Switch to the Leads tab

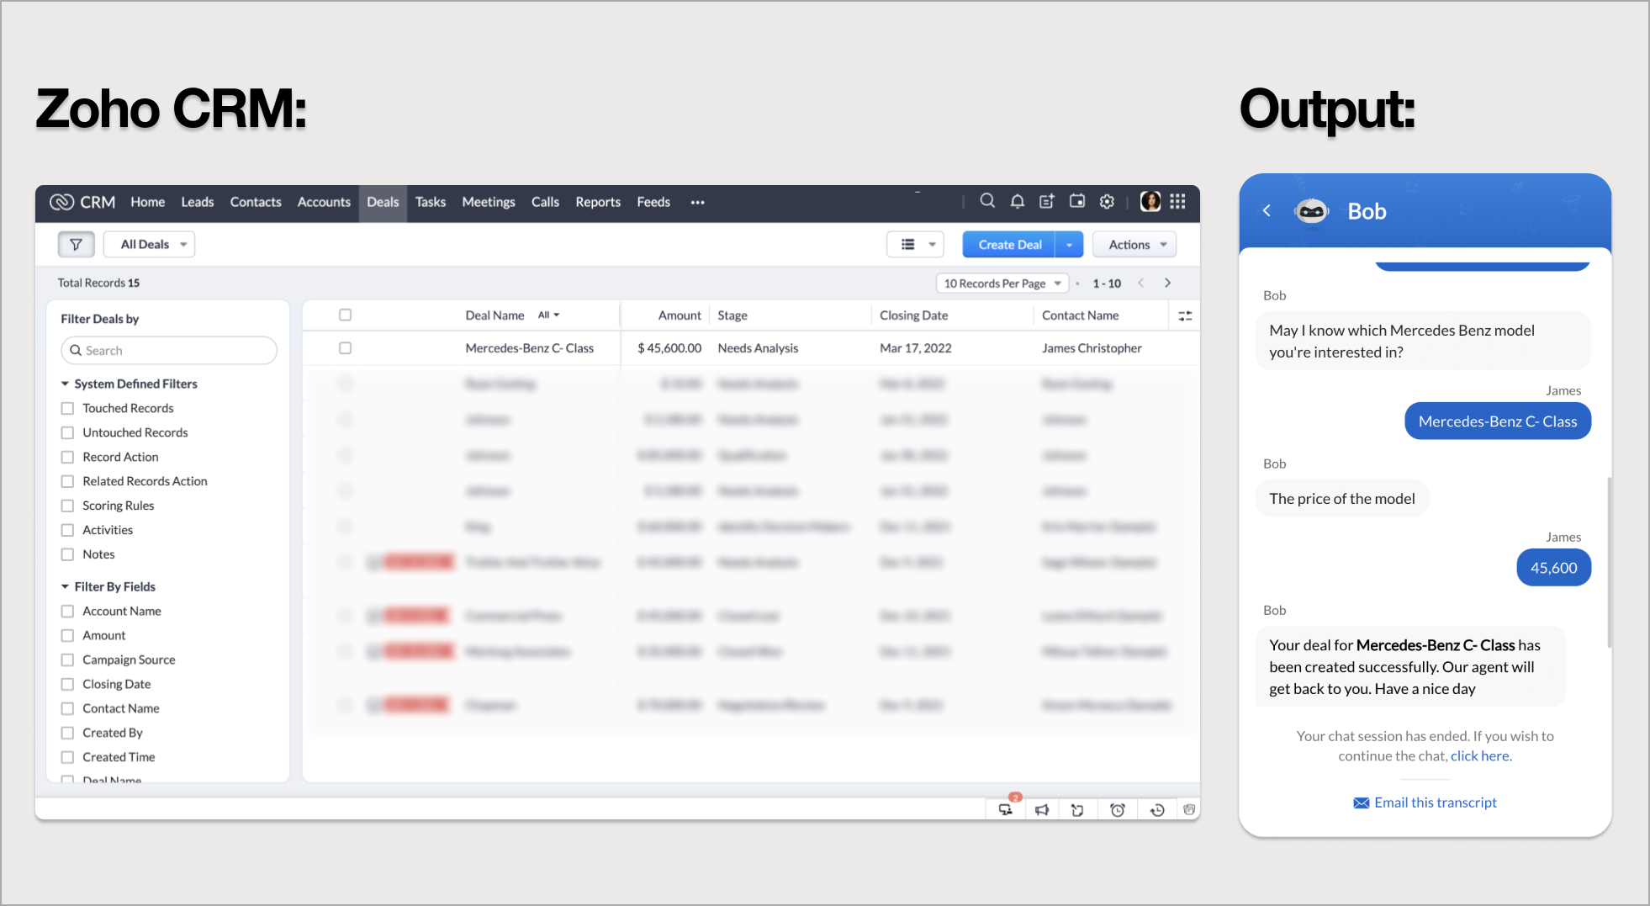[x=198, y=202]
